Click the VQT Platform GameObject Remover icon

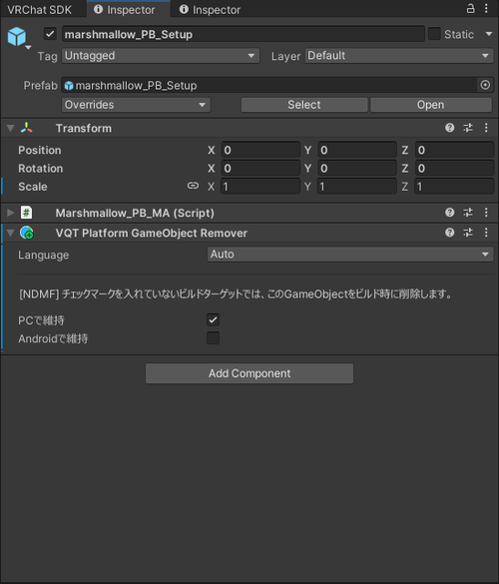tap(26, 233)
